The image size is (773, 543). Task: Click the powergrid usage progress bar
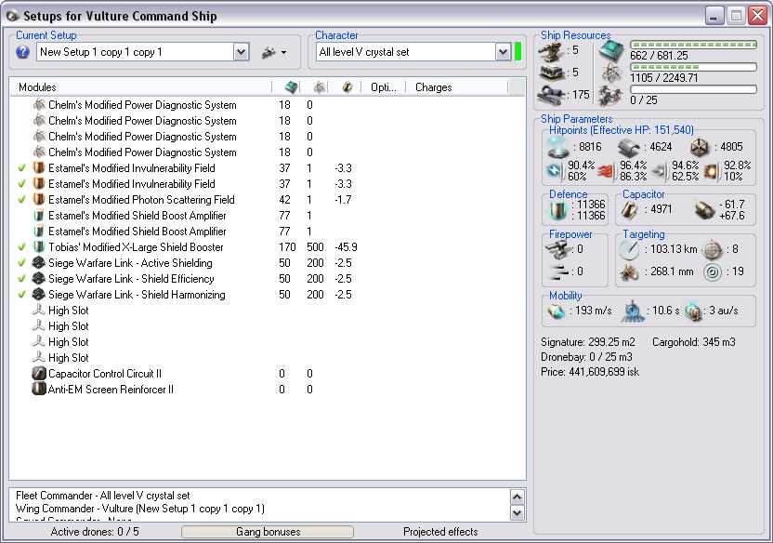pyautogui.click(x=694, y=67)
